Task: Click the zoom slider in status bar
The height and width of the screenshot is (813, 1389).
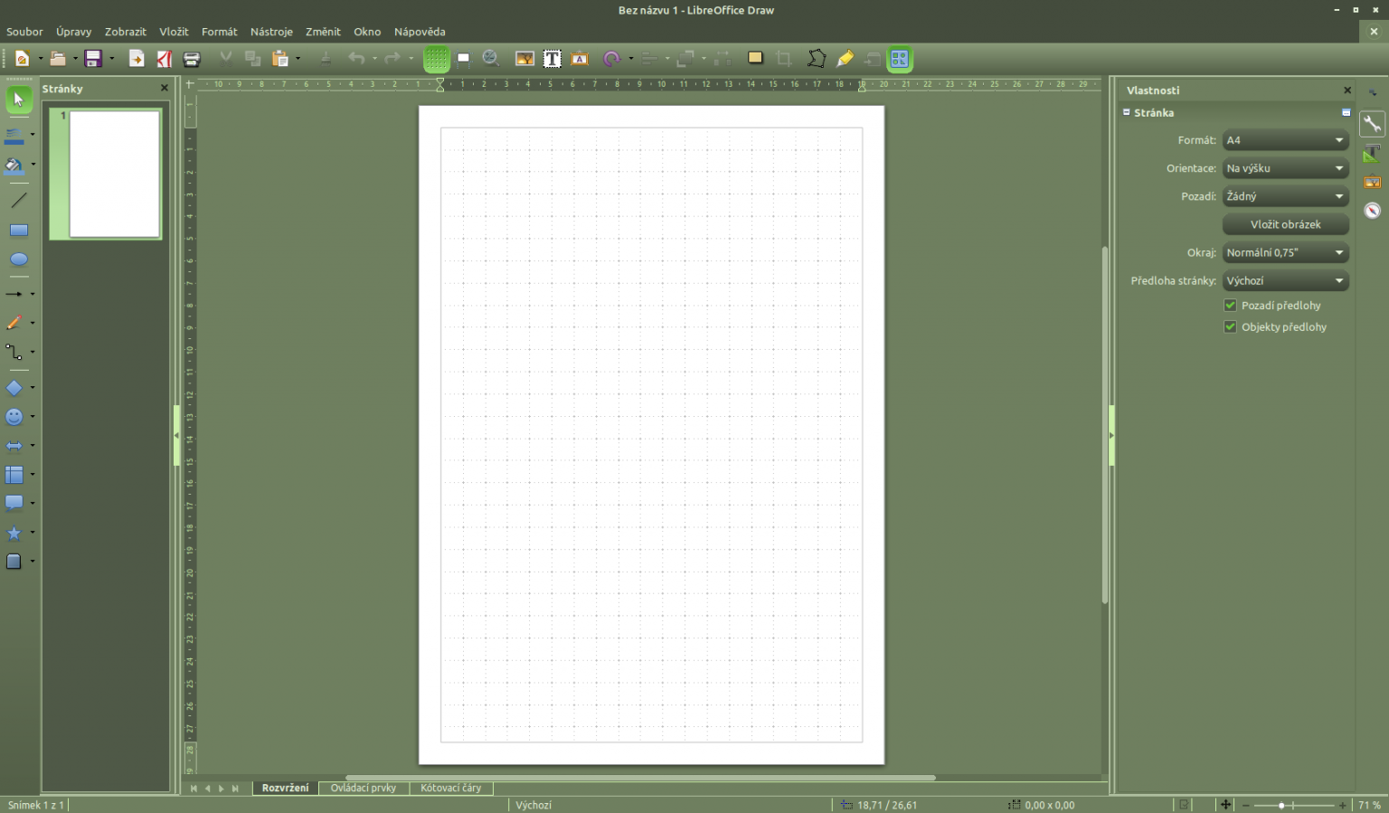Action: tap(1281, 805)
